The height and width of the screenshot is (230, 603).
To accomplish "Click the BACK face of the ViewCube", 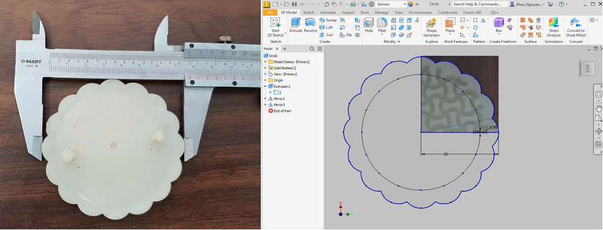I will pyautogui.click(x=587, y=69).
